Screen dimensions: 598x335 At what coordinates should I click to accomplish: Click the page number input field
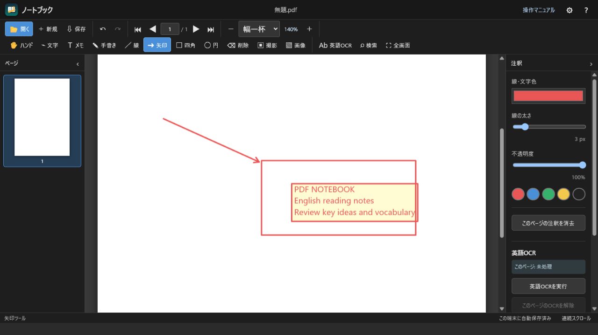170,29
